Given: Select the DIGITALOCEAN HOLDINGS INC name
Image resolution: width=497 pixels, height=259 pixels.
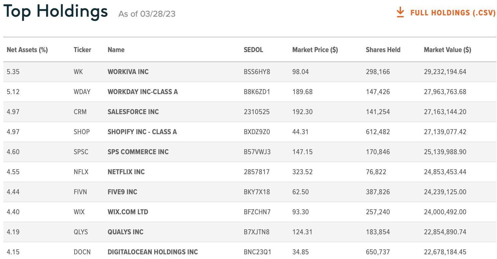Looking at the screenshot, I should point(153,252).
